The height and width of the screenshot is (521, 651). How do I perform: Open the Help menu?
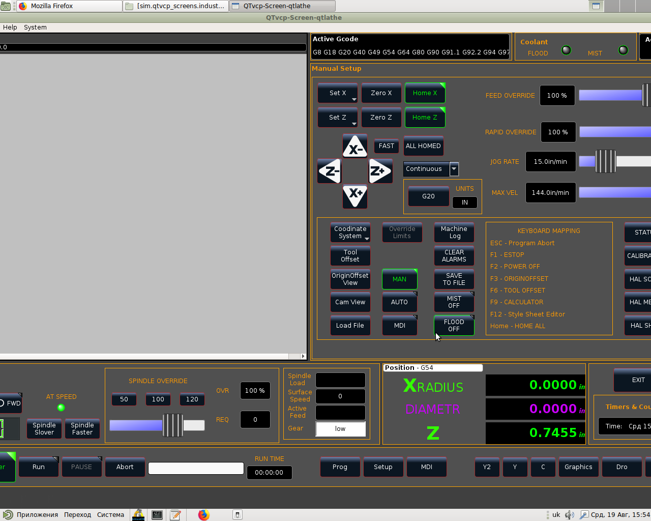pos(10,27)
